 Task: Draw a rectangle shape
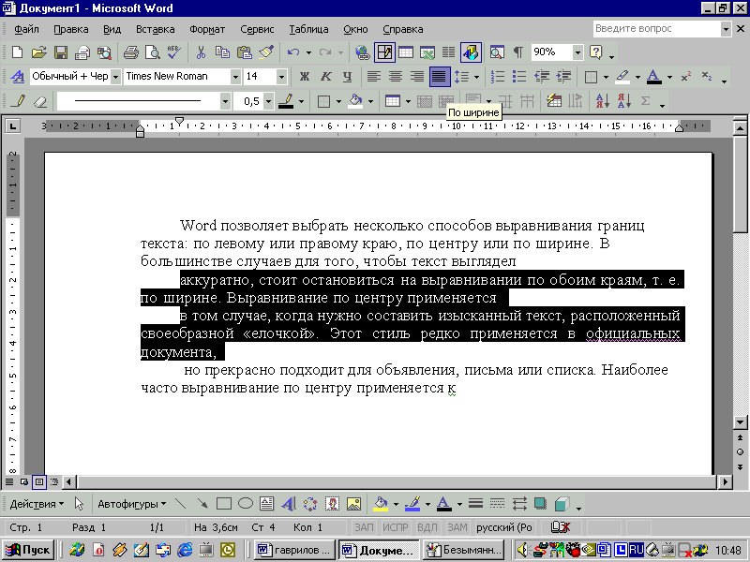click(x=224, y=504)
